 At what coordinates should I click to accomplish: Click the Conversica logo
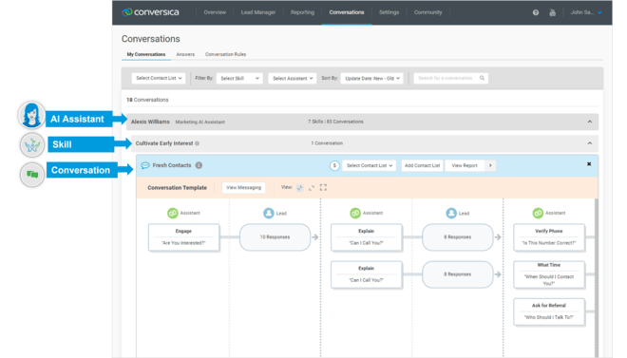tap(150, 12)
